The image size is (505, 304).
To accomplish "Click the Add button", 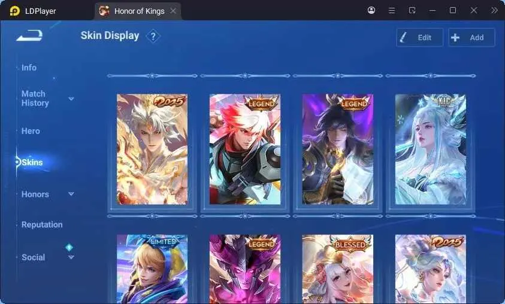I will tap(471, 38).
